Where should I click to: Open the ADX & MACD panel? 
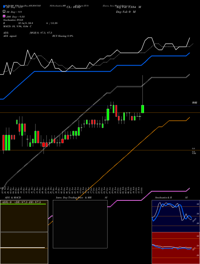(x=24, y=232)
